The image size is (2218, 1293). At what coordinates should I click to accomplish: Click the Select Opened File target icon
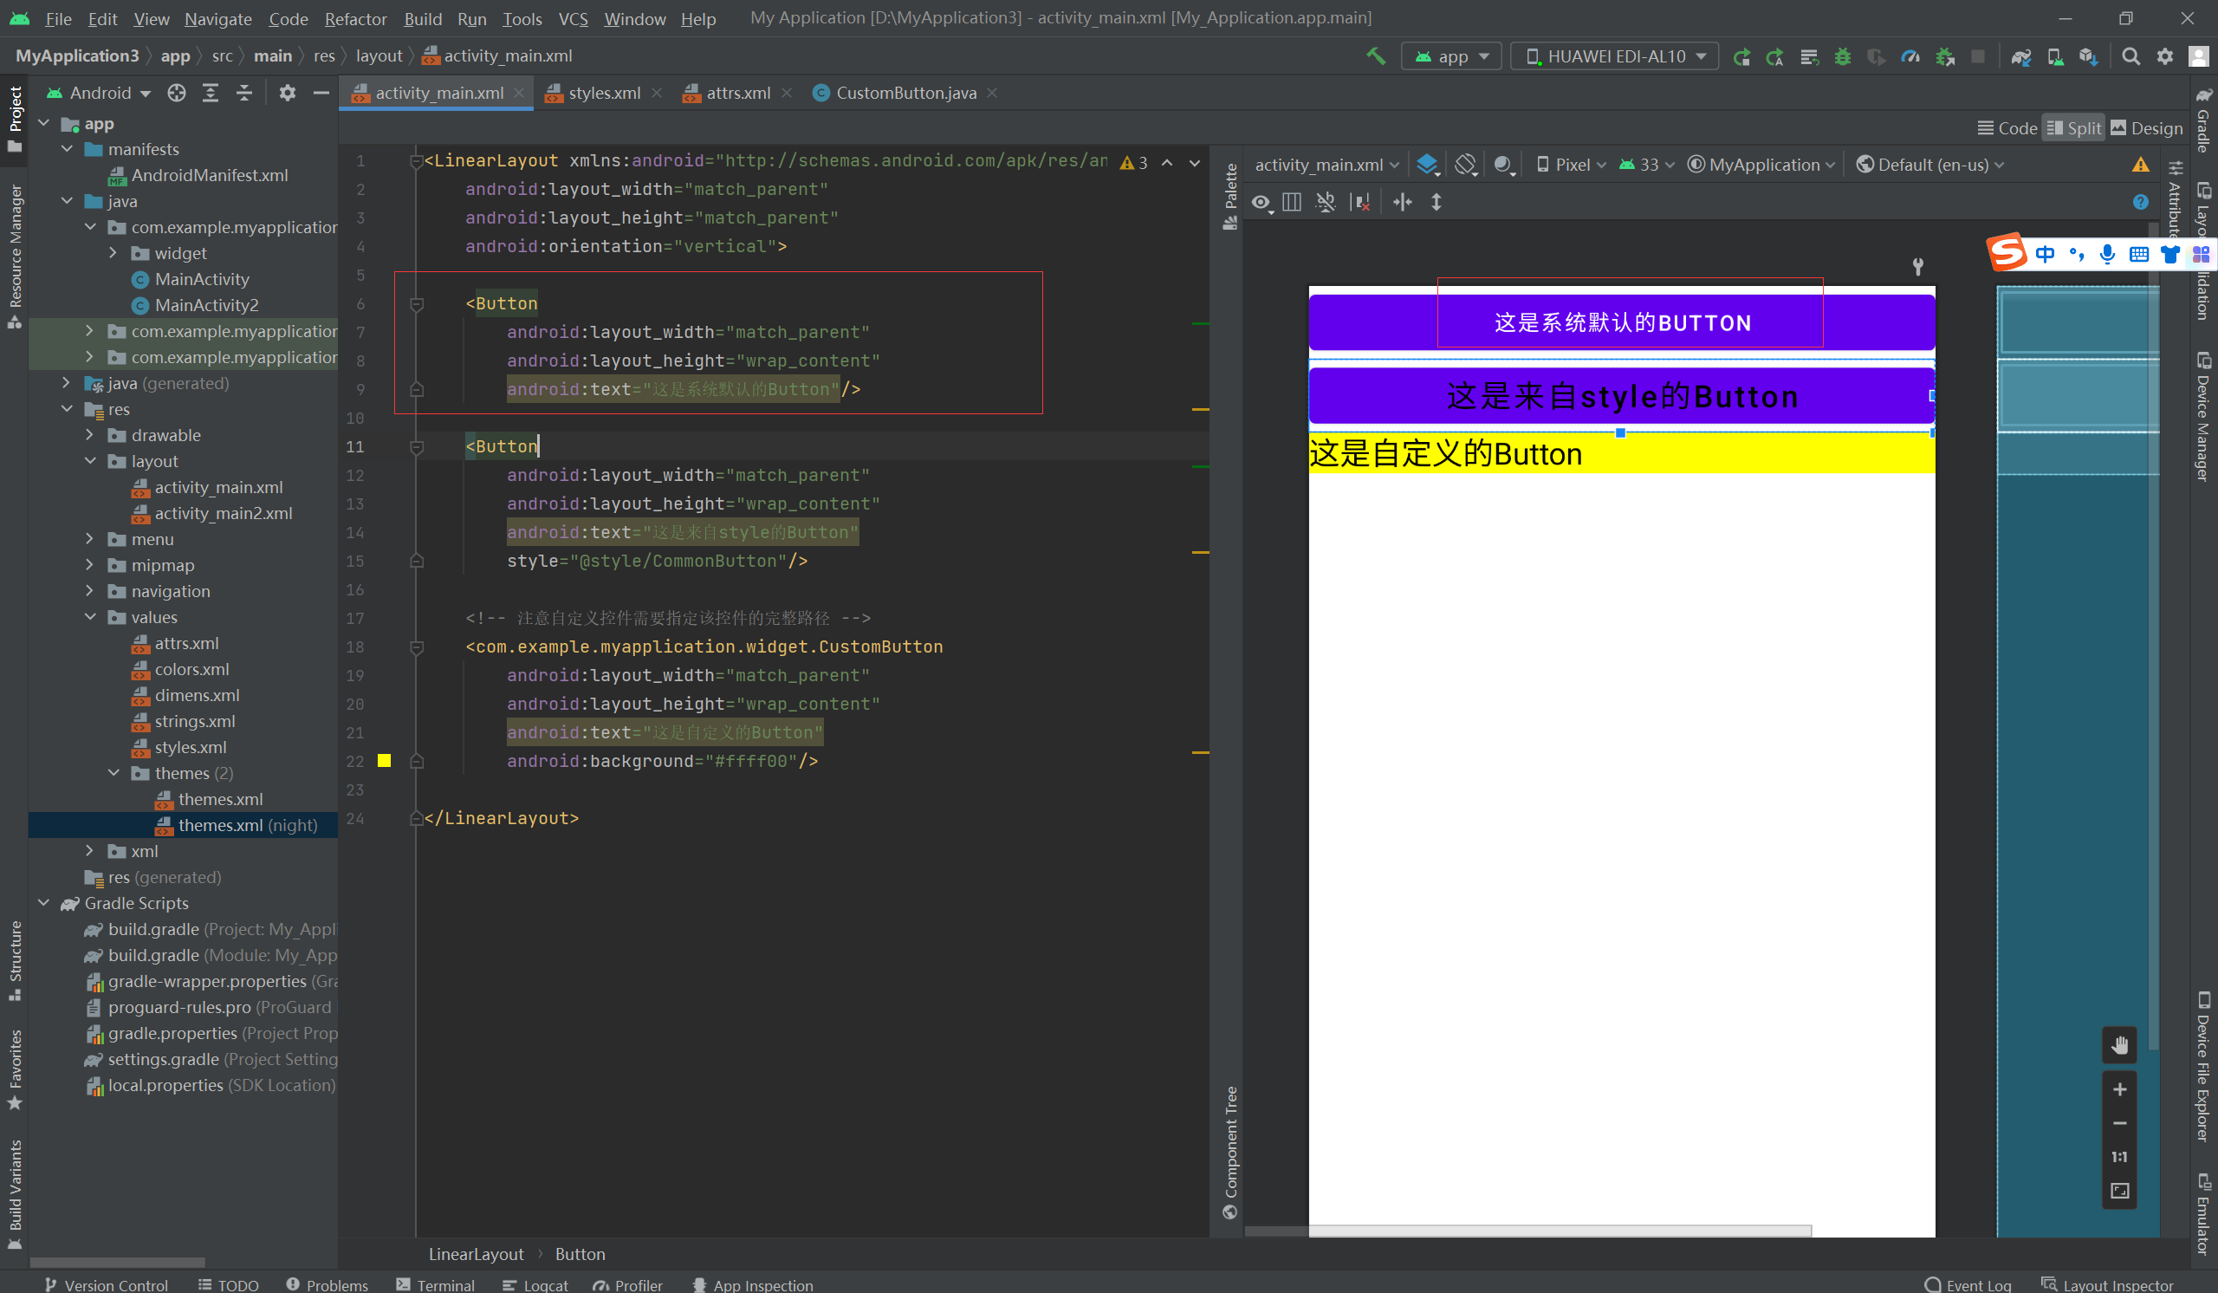(x=176, y=94)
